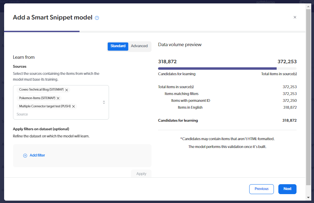
Task: Dismiss the Add Smart Snippet model dialog
Action: tap(295, 17)
